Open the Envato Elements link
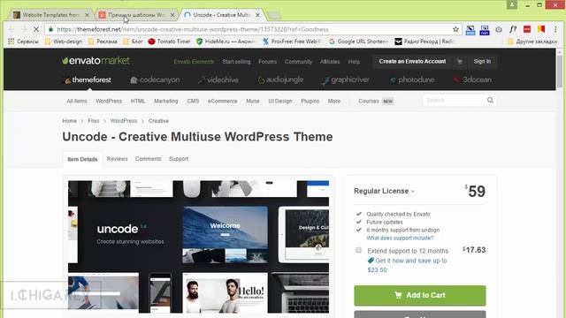 tap(194, 62)
